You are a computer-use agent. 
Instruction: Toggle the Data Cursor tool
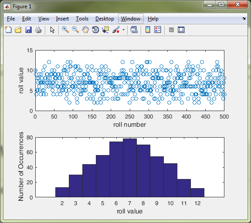click(x=105, y=30)
